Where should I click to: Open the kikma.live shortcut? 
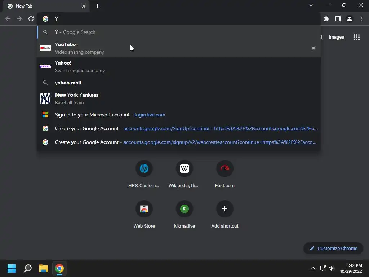coord(184,214)
